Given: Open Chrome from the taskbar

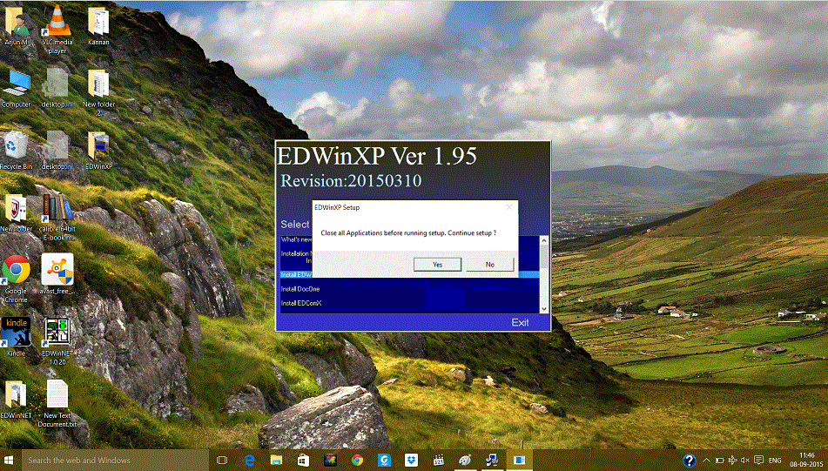Looking at the screenshot, I should (357, 460).
